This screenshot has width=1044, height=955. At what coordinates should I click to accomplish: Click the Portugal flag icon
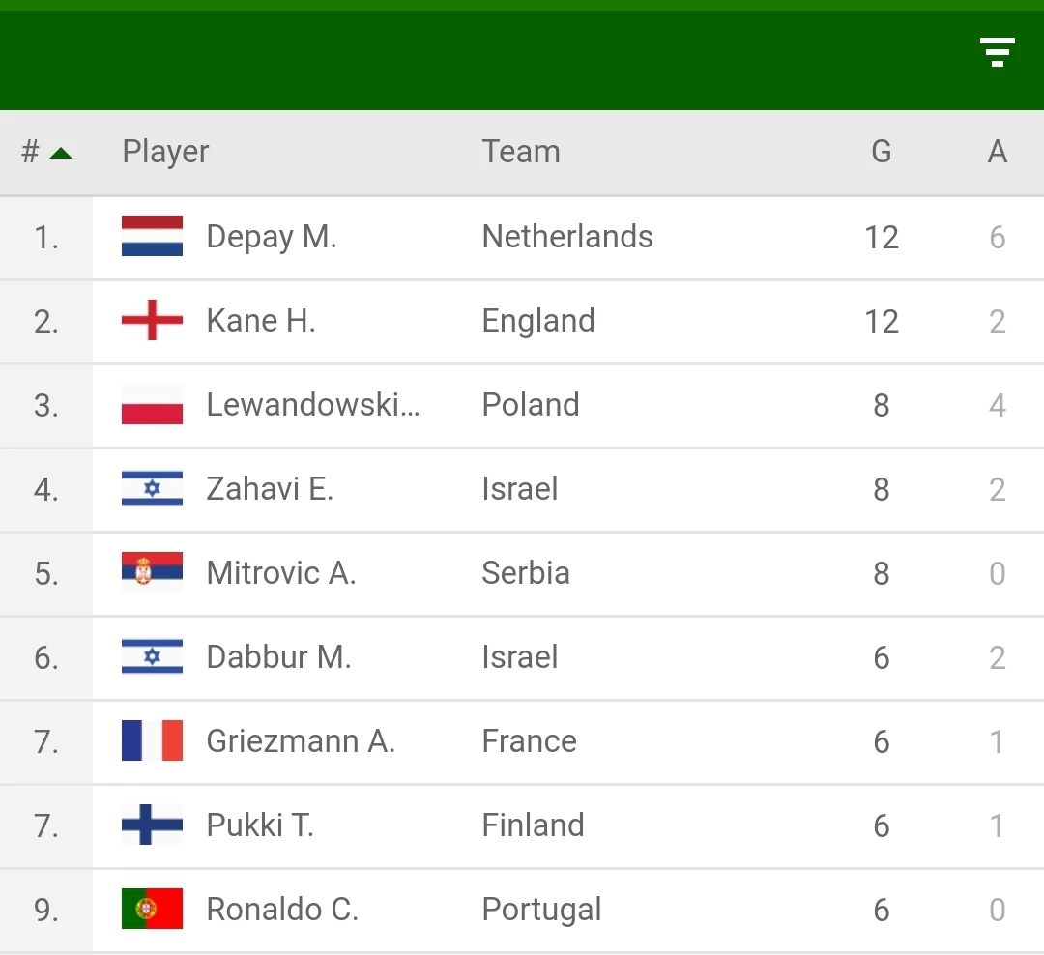point(152,909)
